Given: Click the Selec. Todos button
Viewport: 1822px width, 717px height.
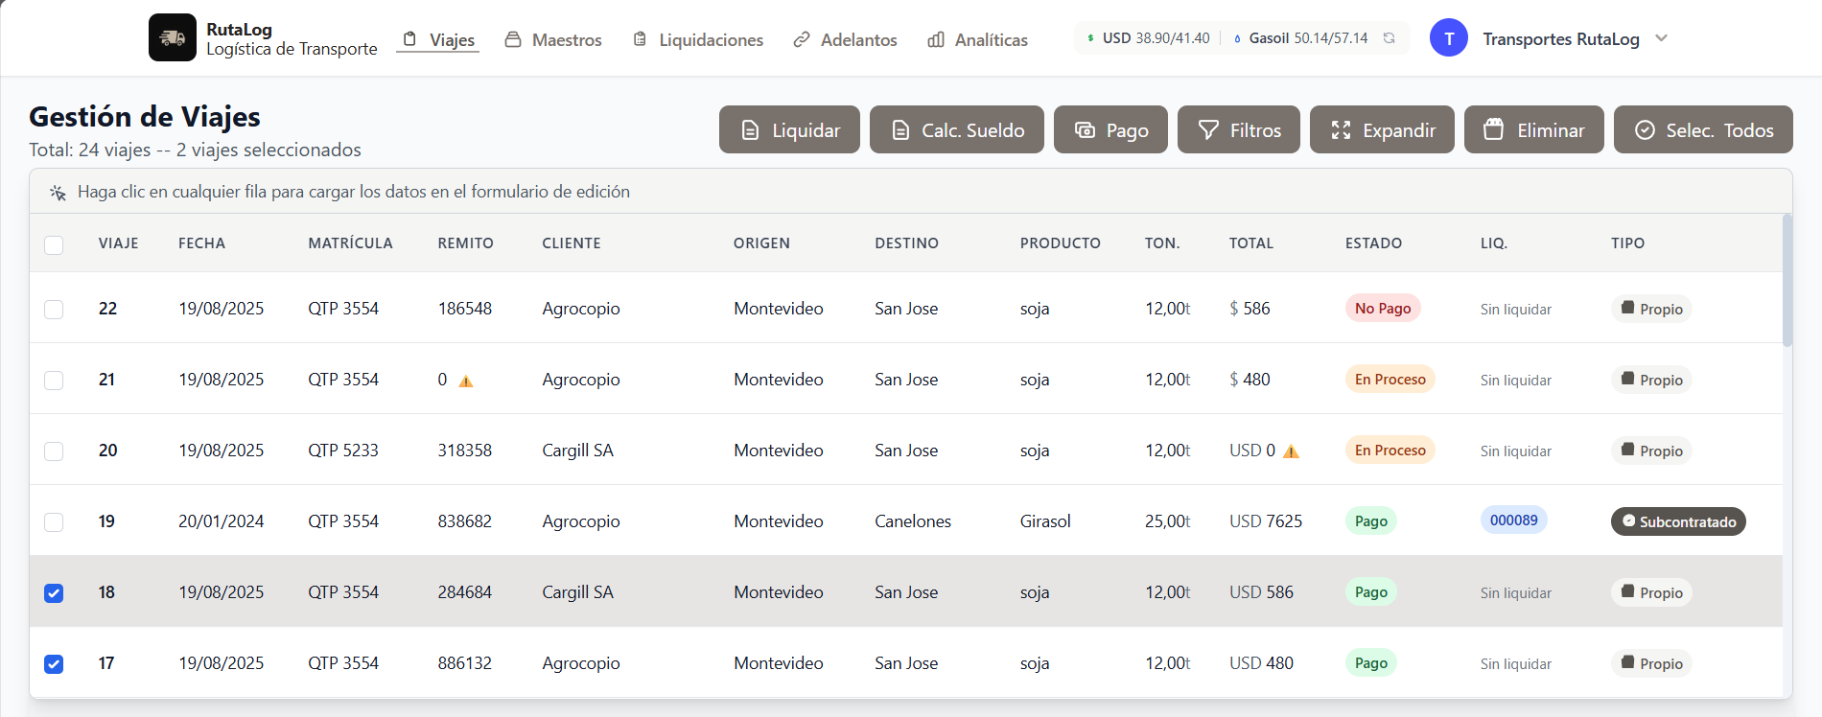Looking at the screenshot, I should tap(1703, 129).
